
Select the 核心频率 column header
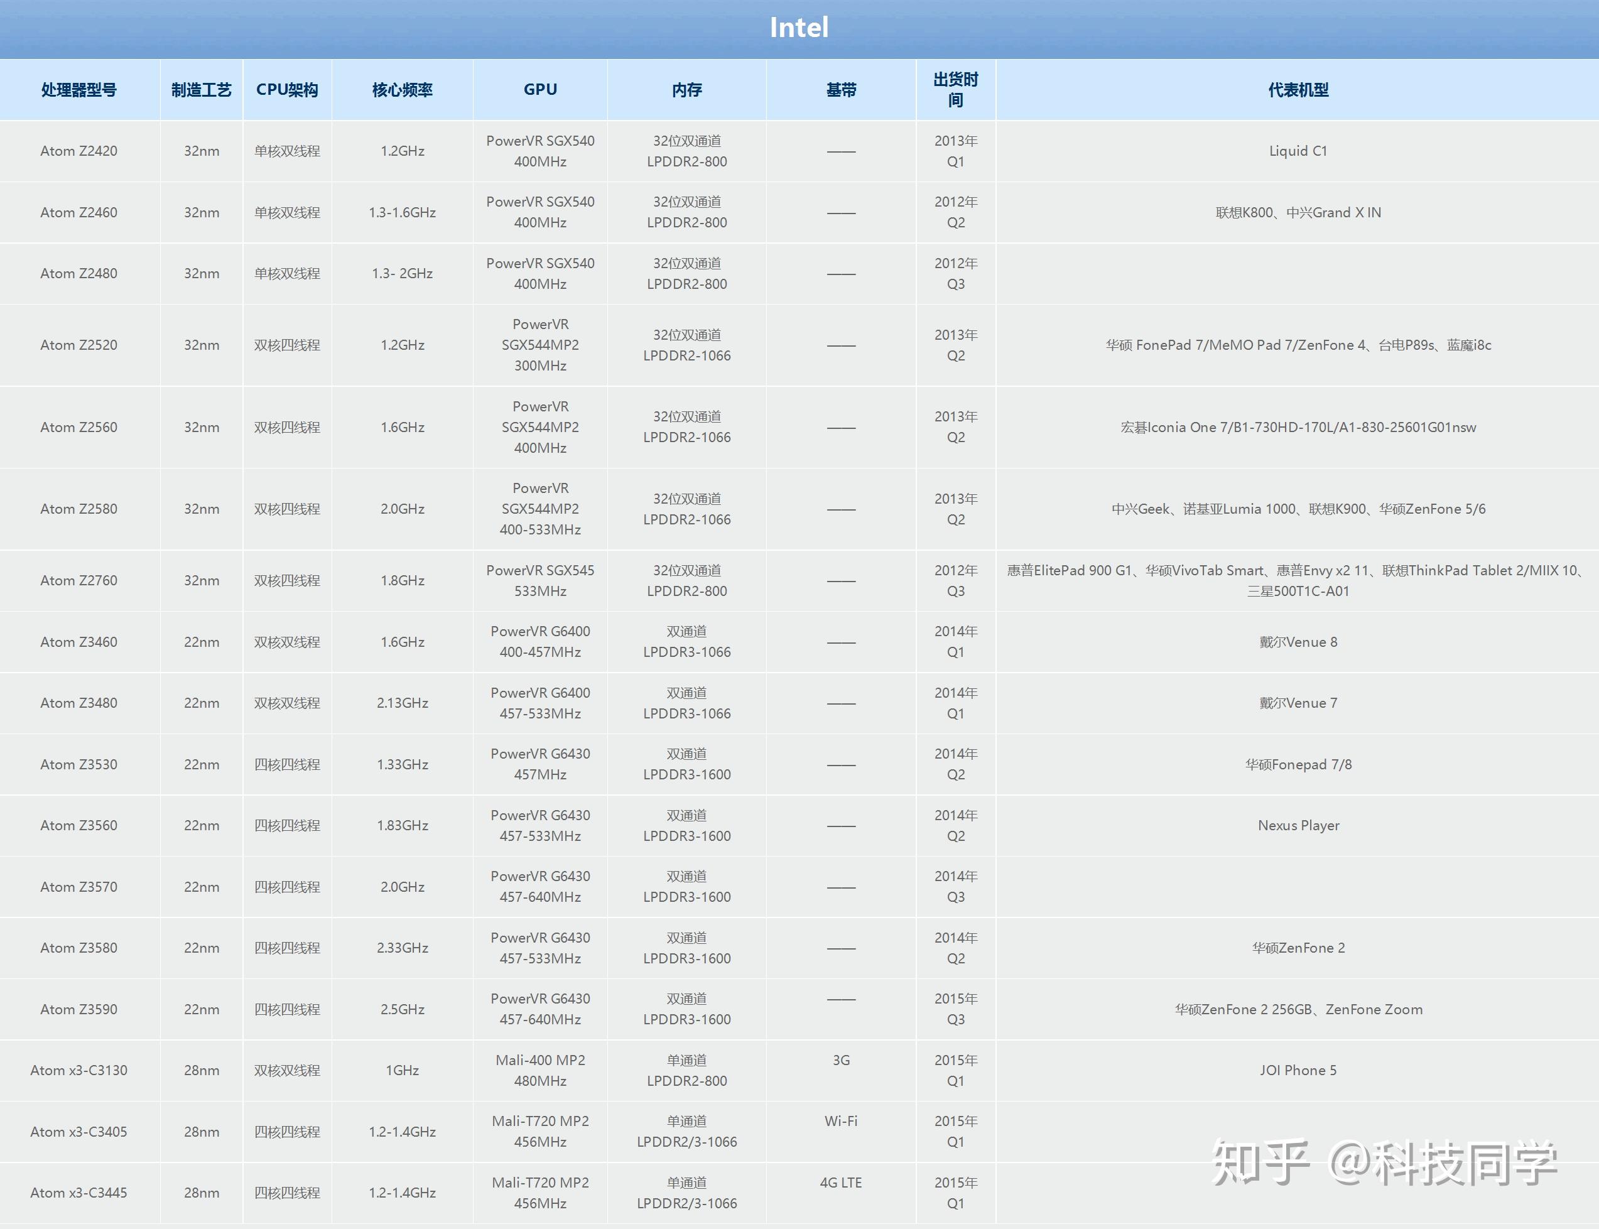click(403, 90)
